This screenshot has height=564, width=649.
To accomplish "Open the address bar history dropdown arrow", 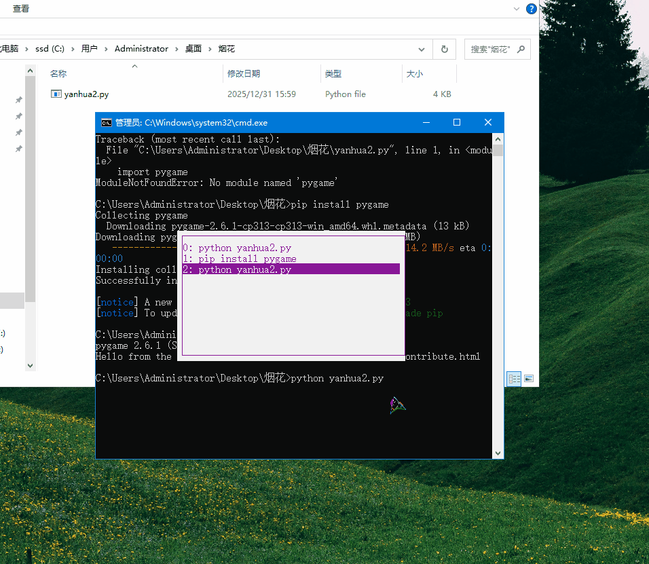I will 421,49.
